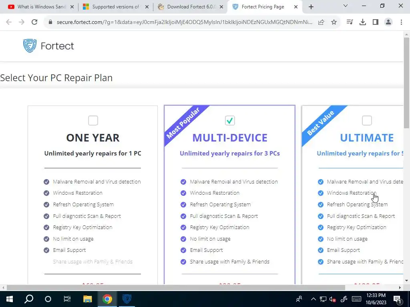The height and width of the screenshot is (307, 410).
Task: Open the Windows Start menu
Action: pyautogui.click(x=10, y=299)
